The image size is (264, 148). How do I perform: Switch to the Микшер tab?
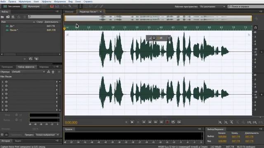tap(69, 12)
